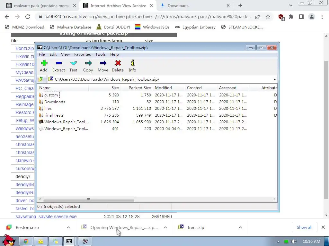The height and width of the screenshot is (246, 329).
Task: Select the custom folder in the archive
Action: [x=51, y=95]
